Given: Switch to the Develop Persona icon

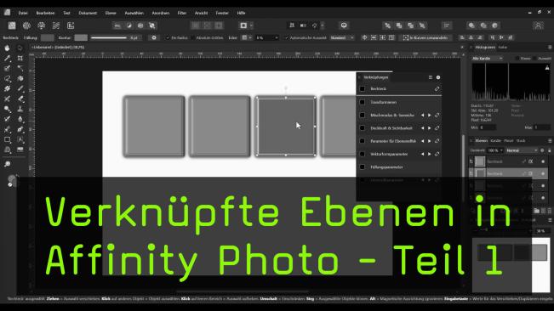Looking at the screenshot, I should (42, 25).
